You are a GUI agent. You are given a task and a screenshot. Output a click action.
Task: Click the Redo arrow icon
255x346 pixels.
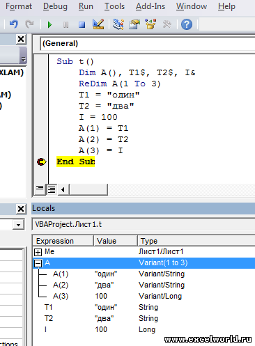(29, 24)
